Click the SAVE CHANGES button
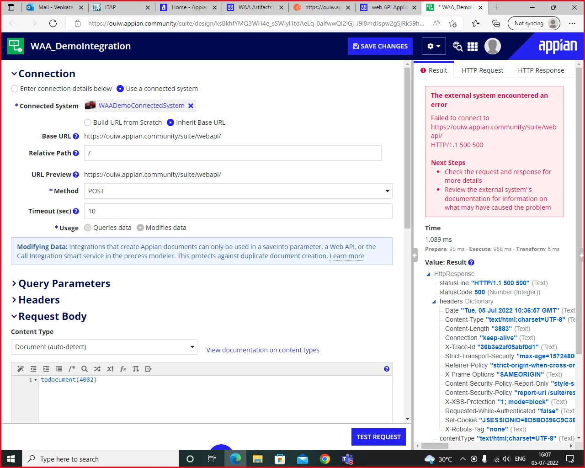585x468 pixels. [x=380, y=46]
